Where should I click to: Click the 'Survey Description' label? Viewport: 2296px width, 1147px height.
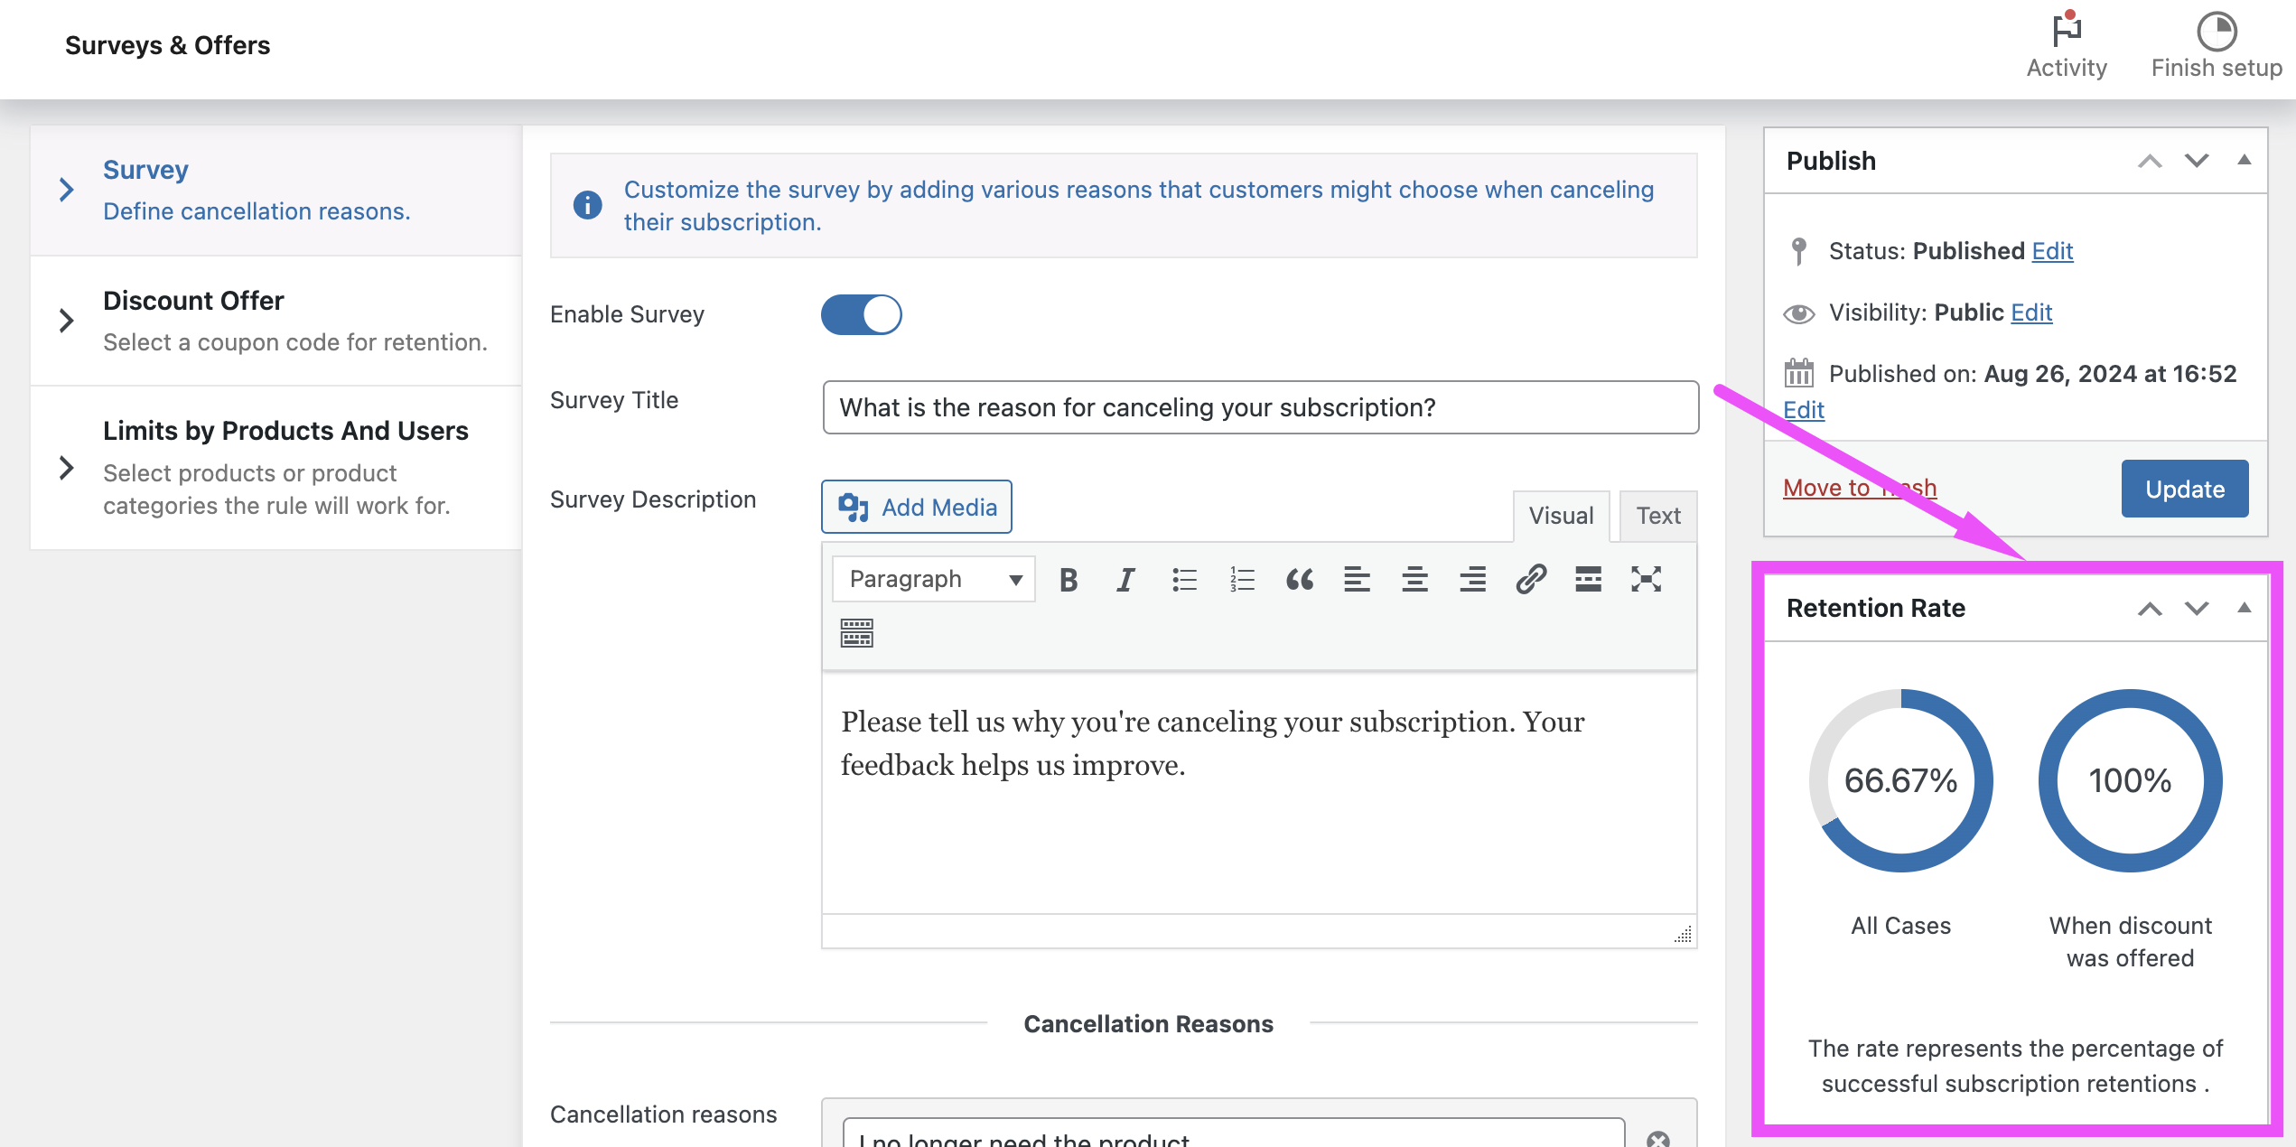click(x=653, y=499)
